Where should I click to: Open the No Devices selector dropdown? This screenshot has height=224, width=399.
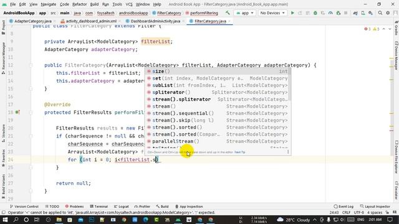[x=272, y=13]
